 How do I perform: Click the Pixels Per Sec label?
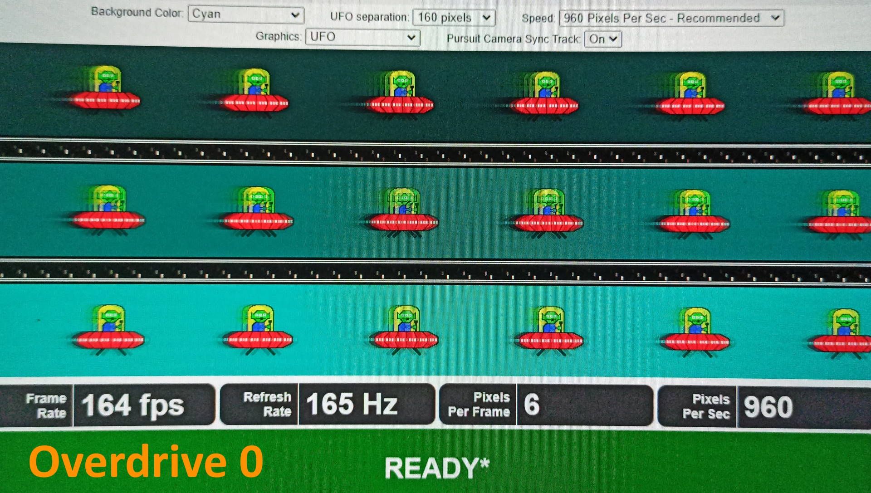coord(706,406)
